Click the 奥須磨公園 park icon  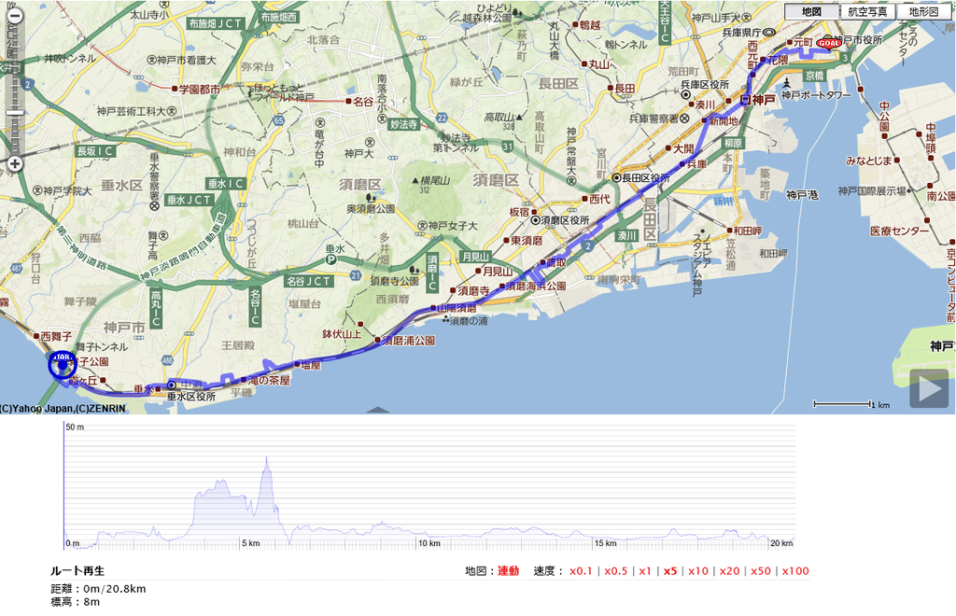click(369, 197)
